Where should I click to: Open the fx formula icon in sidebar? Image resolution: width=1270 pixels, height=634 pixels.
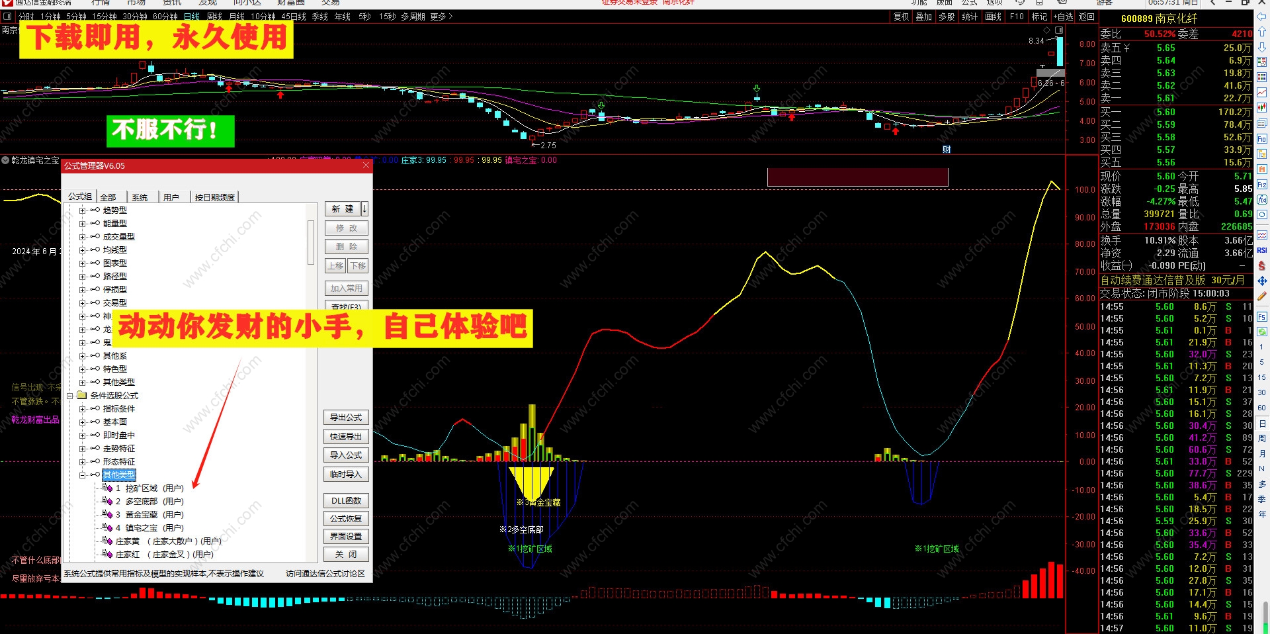[x=1262, y=200]
